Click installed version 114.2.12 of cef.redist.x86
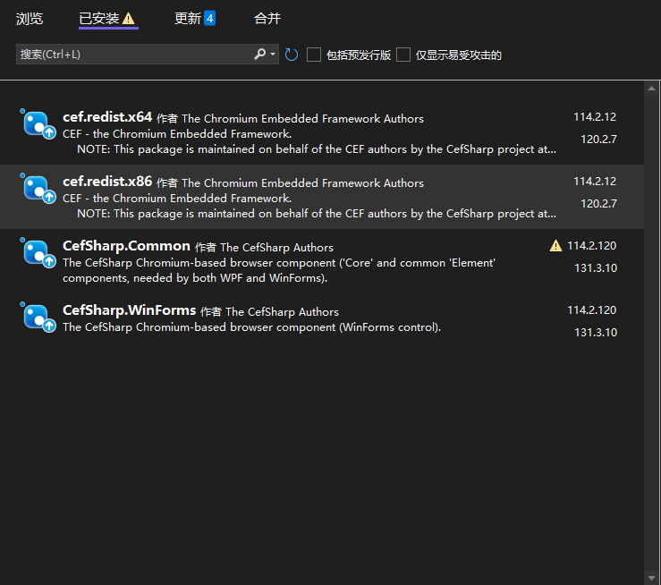 (x=595, y=182)
